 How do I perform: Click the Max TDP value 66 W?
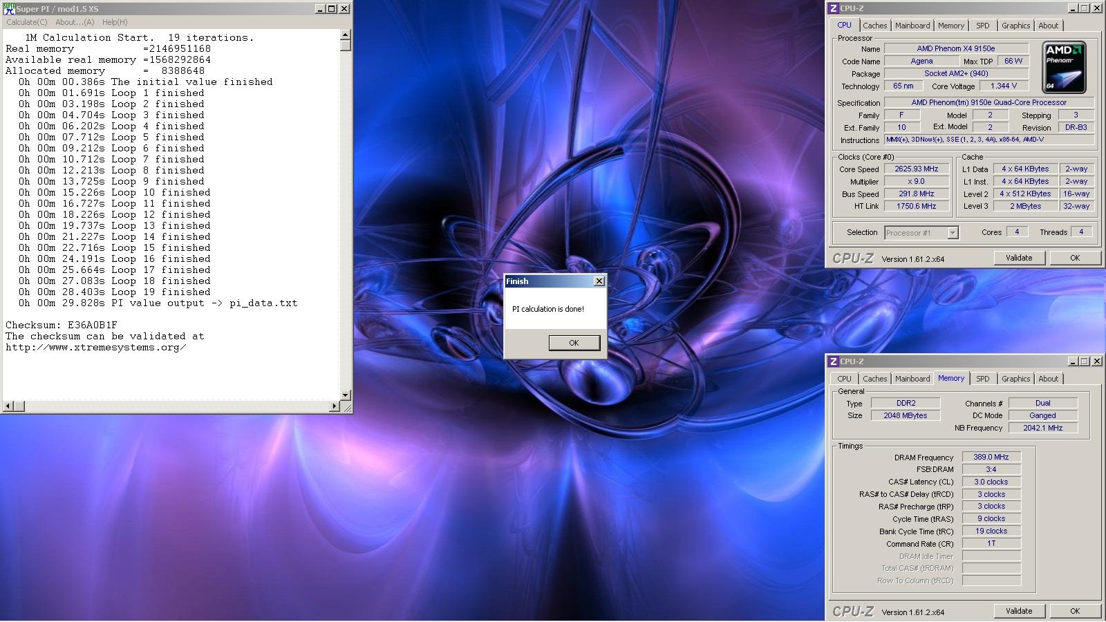(1013, 61)
